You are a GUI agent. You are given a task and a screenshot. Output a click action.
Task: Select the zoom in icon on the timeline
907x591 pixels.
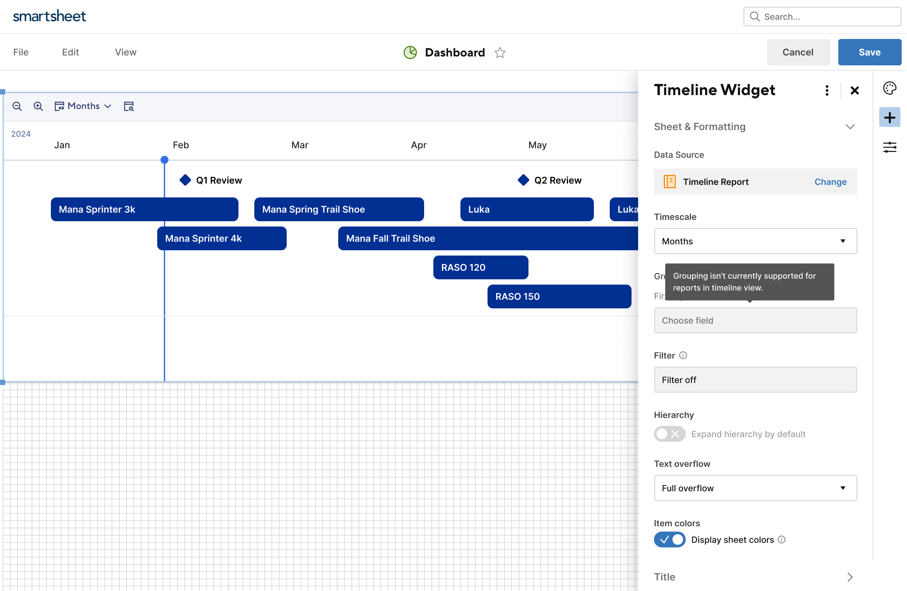point(38,106)
